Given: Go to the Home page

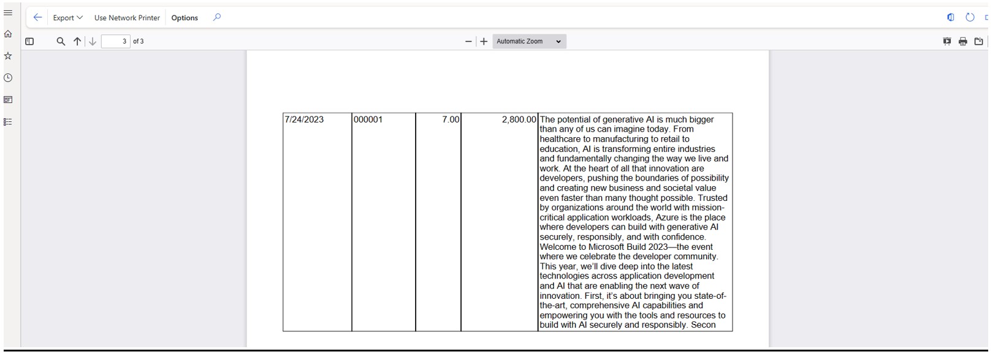Looking at the screenshot, I should point(8,34).
